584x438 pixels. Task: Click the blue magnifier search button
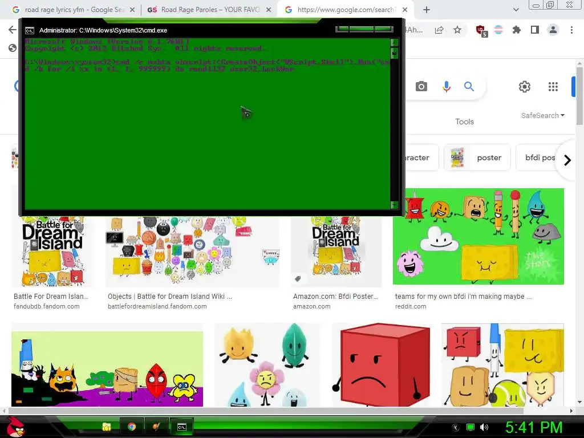tap(469, 87)
